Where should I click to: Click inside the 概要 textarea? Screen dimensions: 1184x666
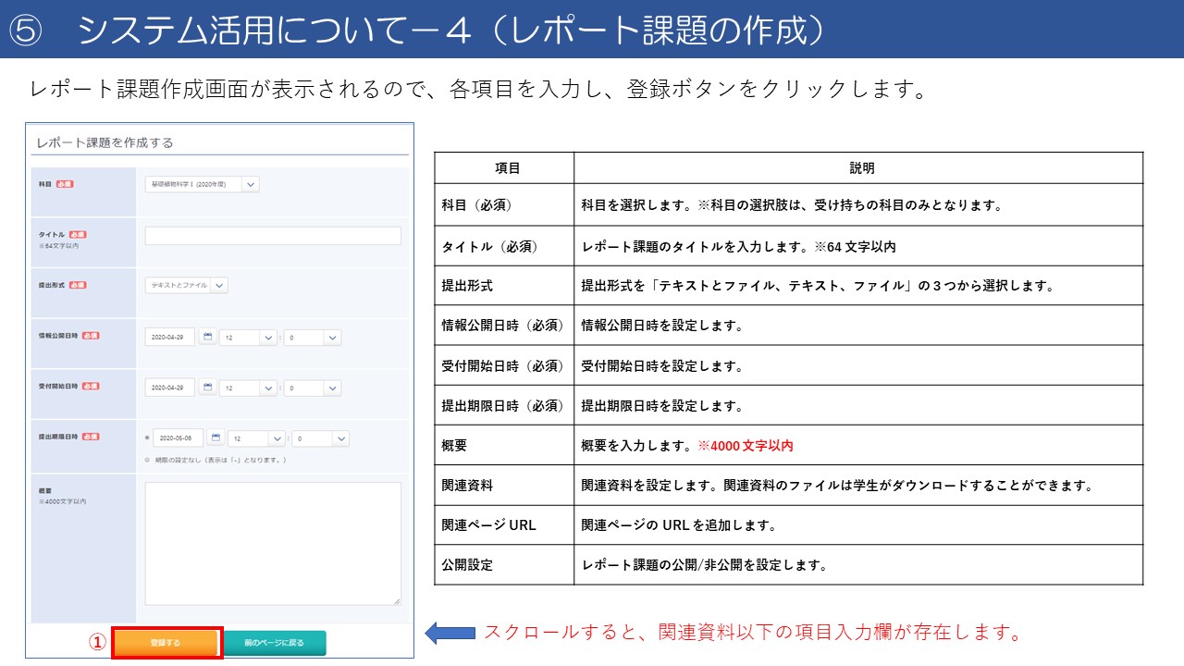pos(273,544)
